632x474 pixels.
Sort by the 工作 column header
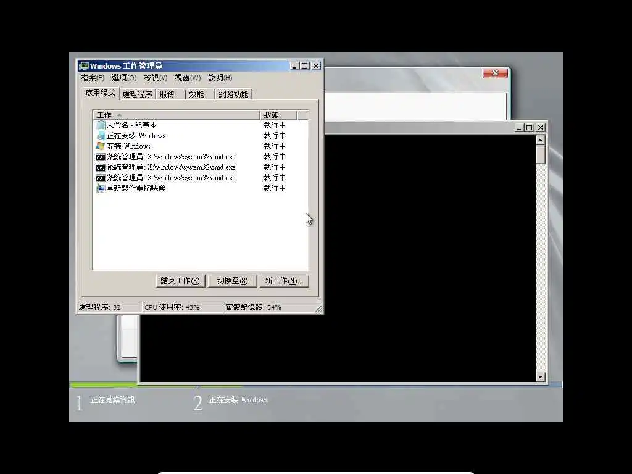pyautogui.click(x=177, y=115)
